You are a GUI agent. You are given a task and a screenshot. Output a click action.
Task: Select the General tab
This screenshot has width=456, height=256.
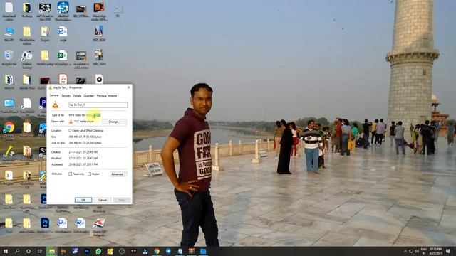(54, 95)
